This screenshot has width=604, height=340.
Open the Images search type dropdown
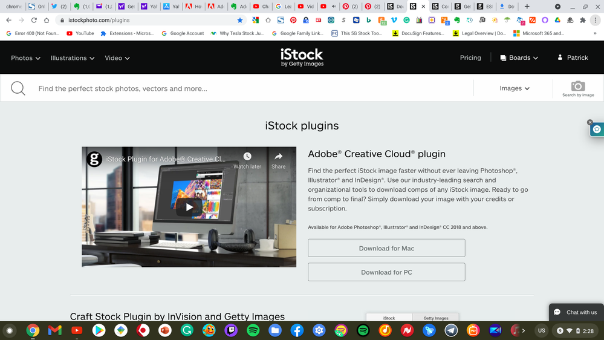515,88
